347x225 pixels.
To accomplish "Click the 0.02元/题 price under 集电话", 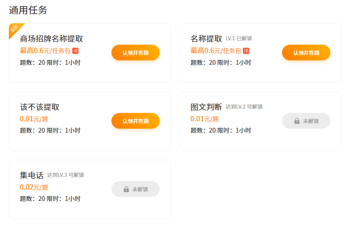I will (x=34, y=187).
